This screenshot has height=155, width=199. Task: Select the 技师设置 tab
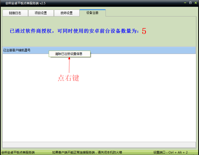tap(67, 13)
